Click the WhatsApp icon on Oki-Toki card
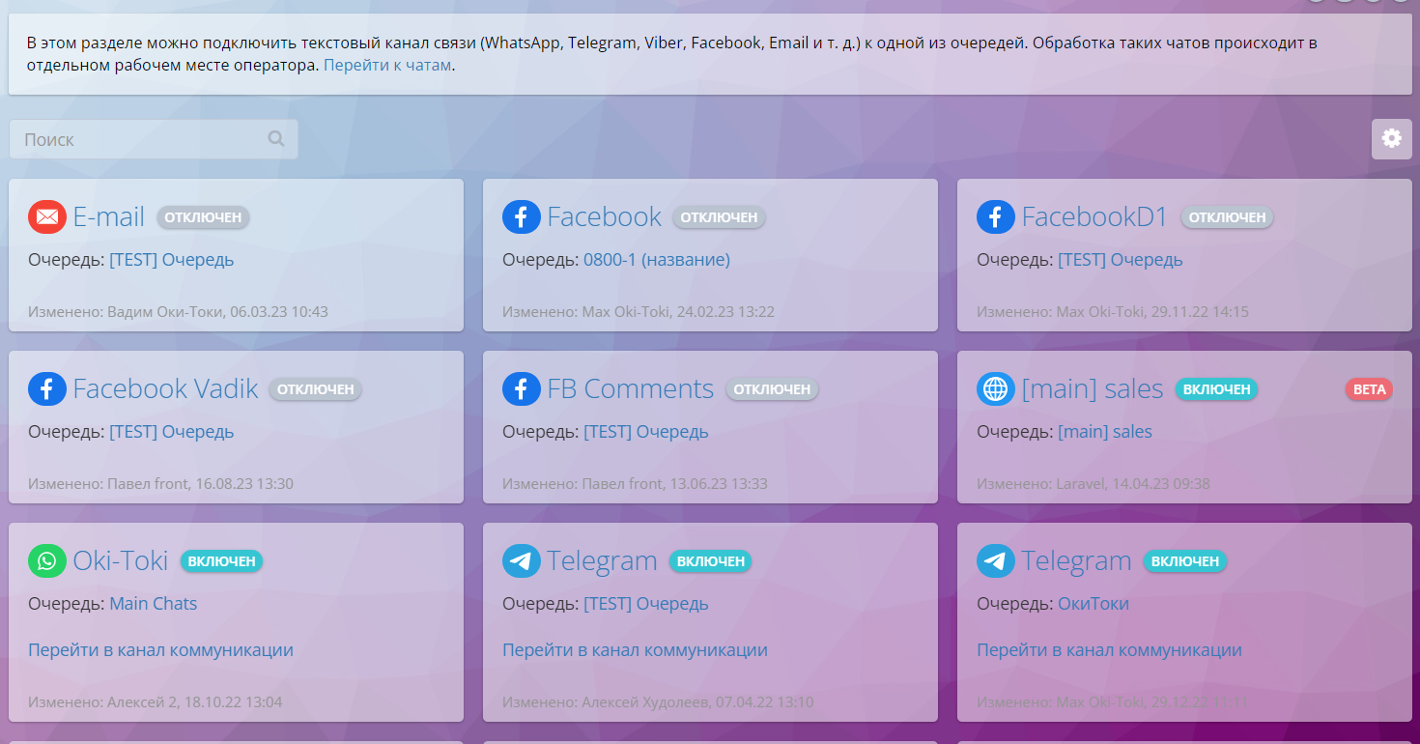This screenshot has height=744, width=1420. [x=47, y=560]
